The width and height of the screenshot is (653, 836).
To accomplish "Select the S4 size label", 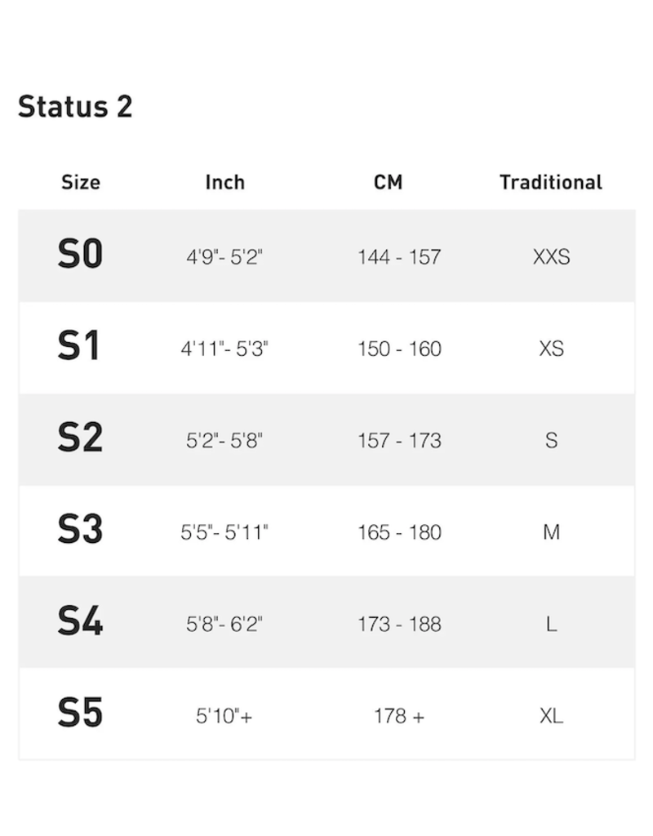I will click(80, 623).
